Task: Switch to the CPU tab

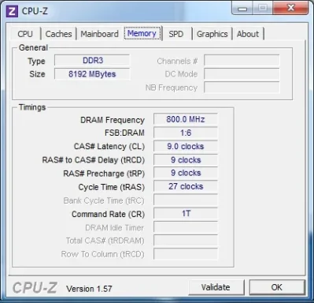Action: click(25, 34)
